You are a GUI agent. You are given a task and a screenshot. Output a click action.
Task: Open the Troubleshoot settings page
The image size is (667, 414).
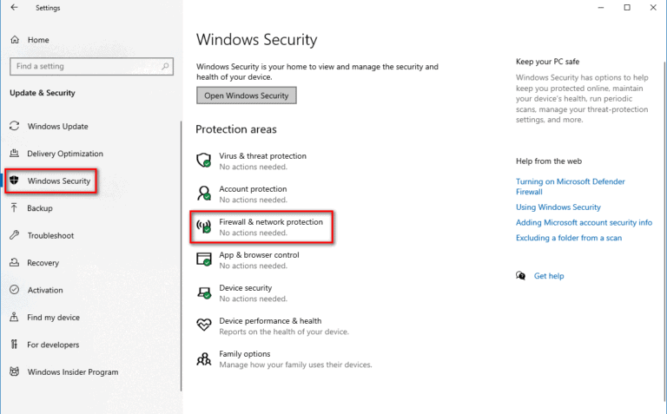(x=50, y=235)
